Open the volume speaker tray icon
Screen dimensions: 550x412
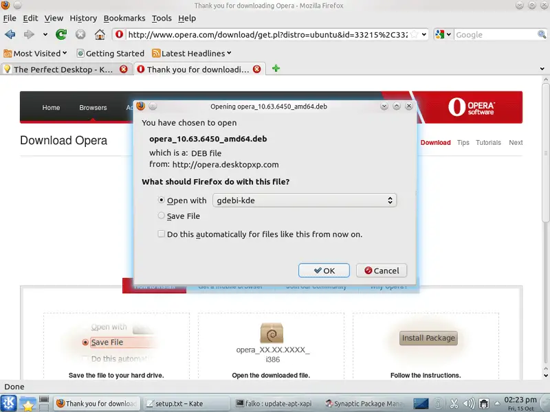tap(469, 404)
